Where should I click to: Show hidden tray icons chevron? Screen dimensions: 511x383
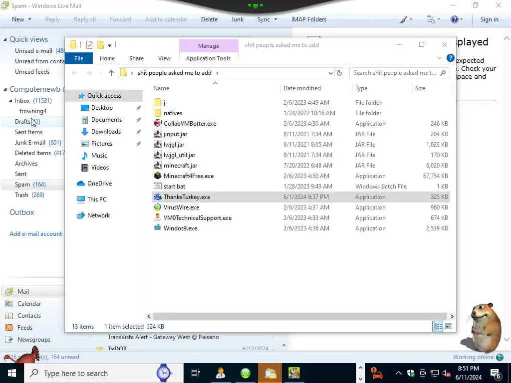point(398,373)
